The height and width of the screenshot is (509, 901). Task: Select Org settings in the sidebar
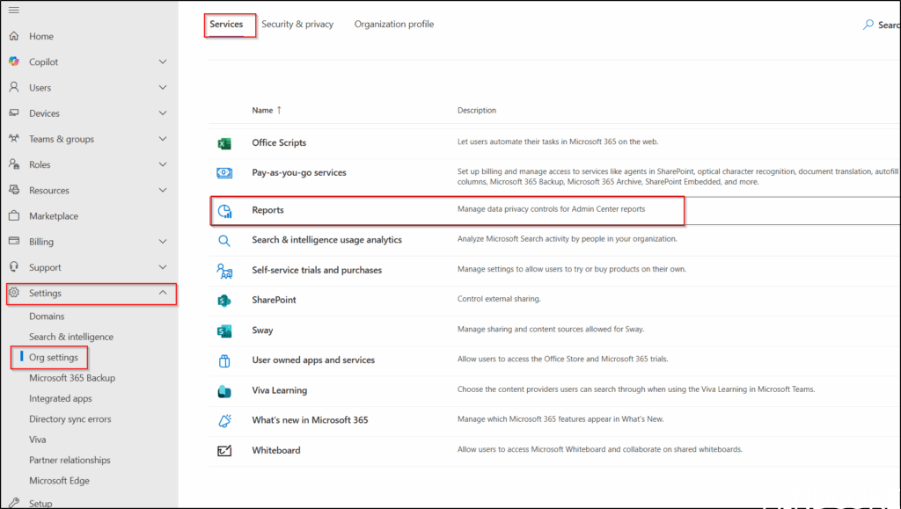(x=54, y=358)
